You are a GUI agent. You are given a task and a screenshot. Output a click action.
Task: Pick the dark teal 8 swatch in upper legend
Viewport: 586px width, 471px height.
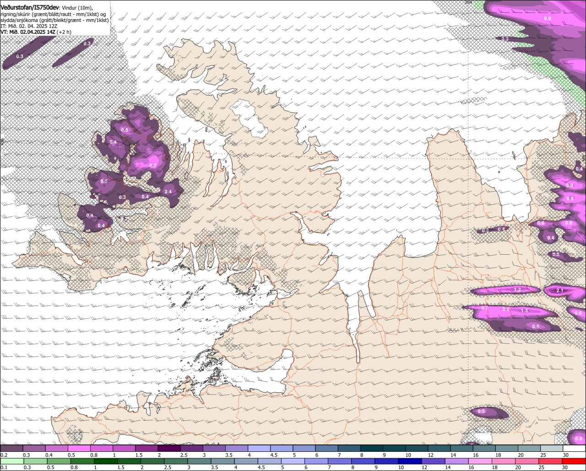point(372,449)
